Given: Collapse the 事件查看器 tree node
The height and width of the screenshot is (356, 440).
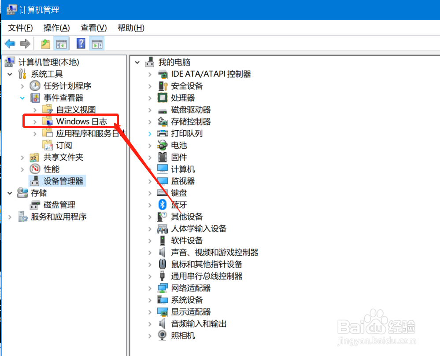Looking at the screenshot, I should (x=22, y=98).
